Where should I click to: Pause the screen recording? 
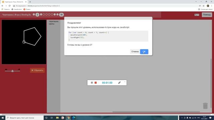(92, 83)
